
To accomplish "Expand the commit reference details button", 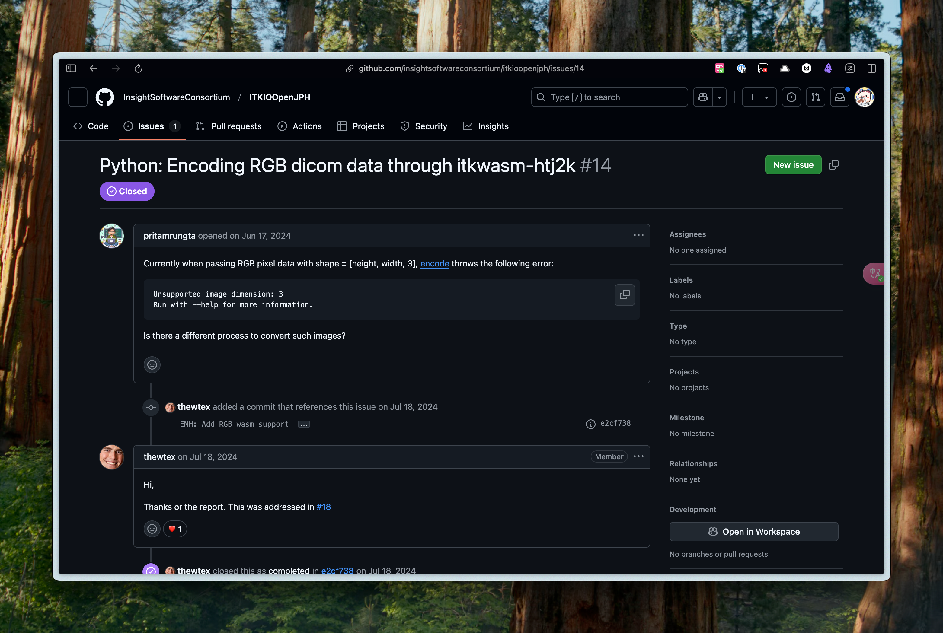I will 304,424.
